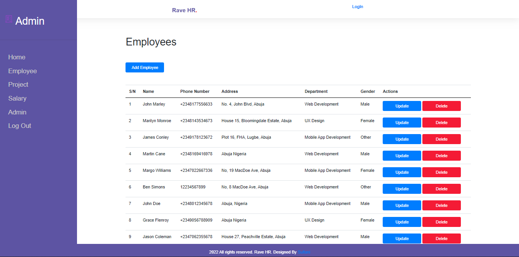Delete Jason Coleman's record
The height and width of the screenshot is (257, 519).
pyautogui.click(x=442, y=239)
